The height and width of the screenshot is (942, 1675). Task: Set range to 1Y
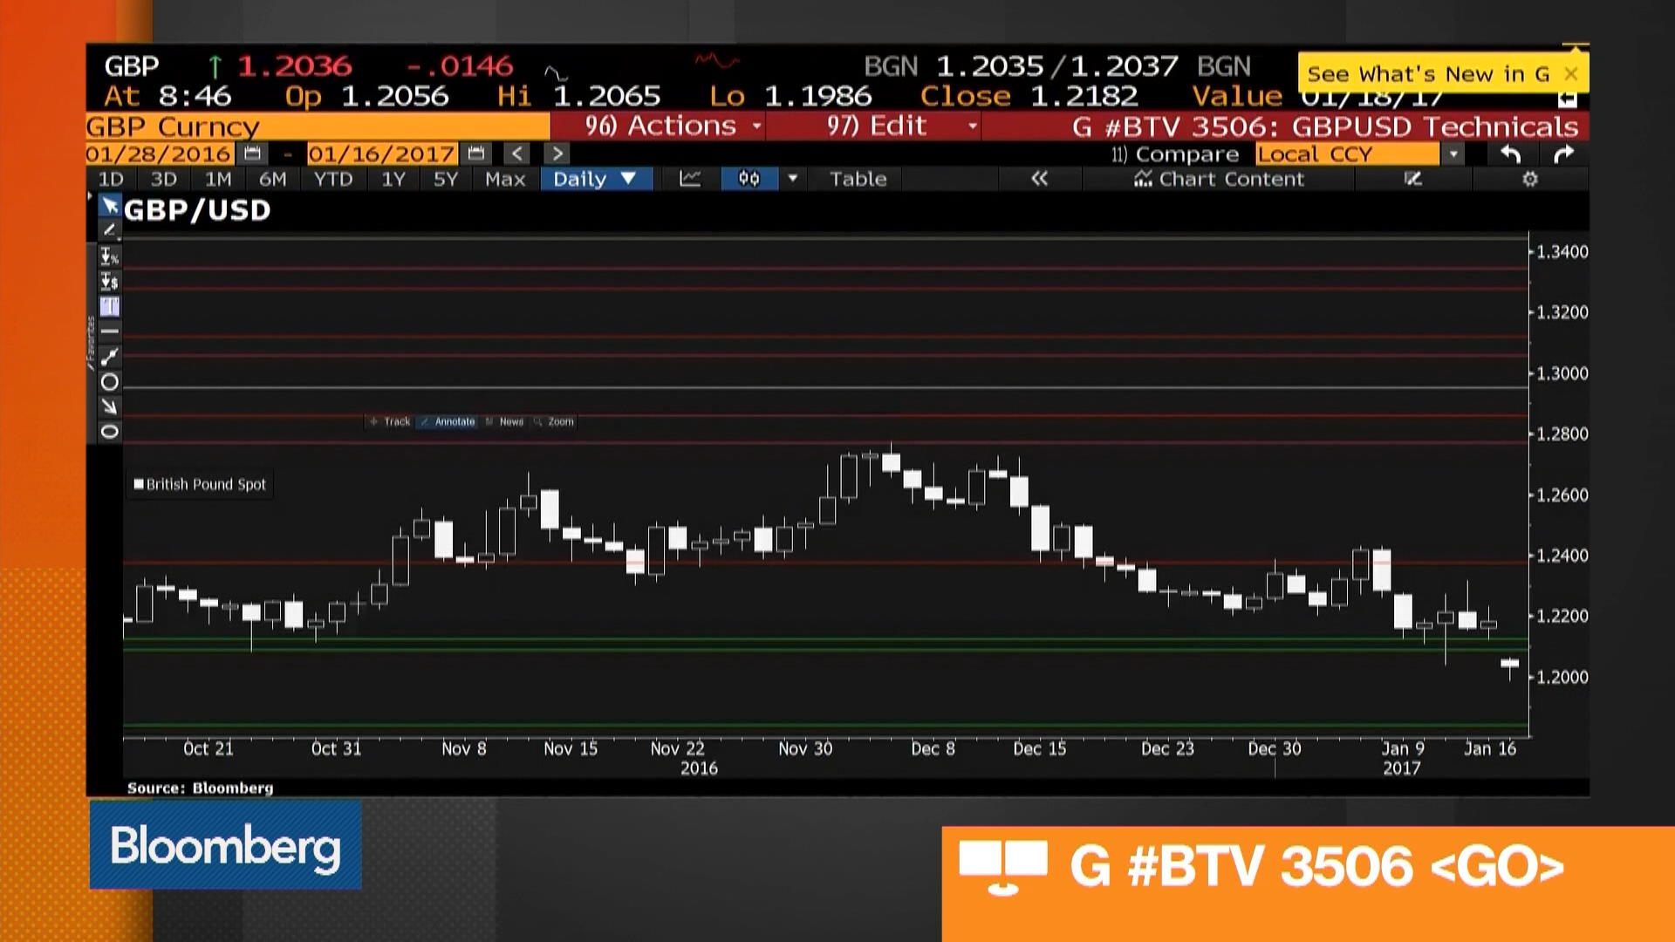(x=393, y=179)
